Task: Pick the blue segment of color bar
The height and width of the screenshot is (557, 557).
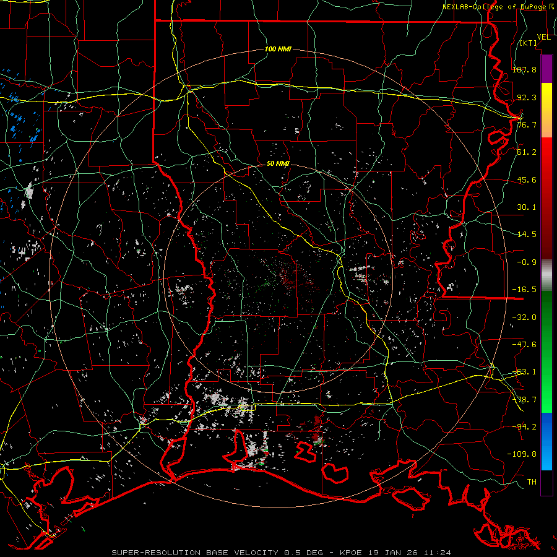Action: (546, 441)
